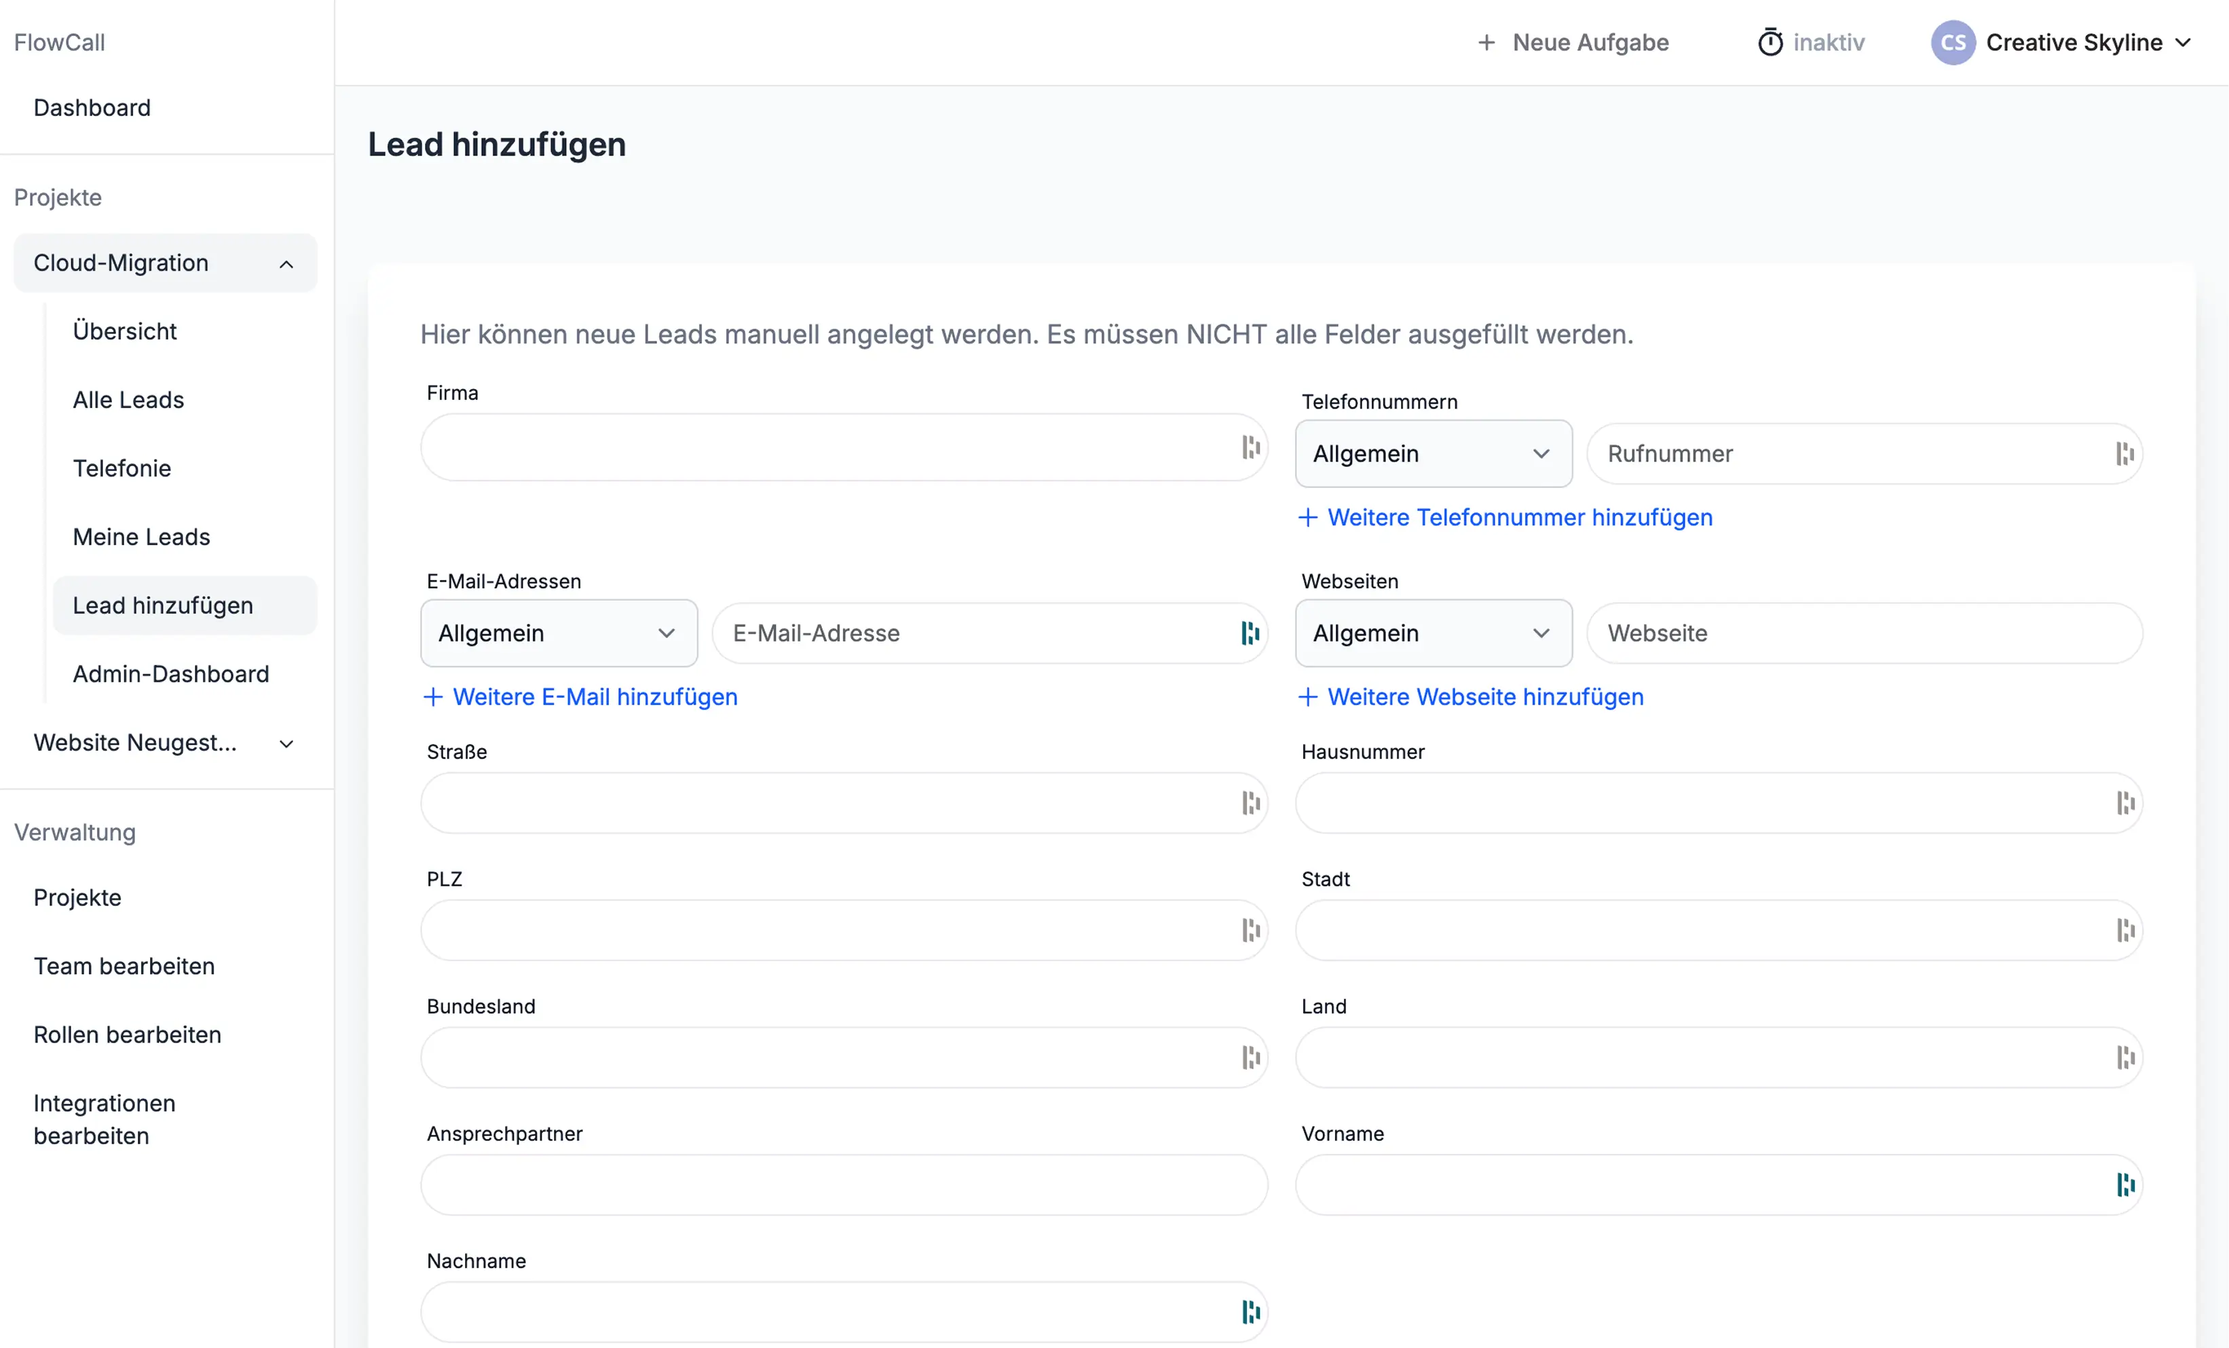Click the autofill icon in Straße field
2229x1348 pixels.
click(1250, 802)
